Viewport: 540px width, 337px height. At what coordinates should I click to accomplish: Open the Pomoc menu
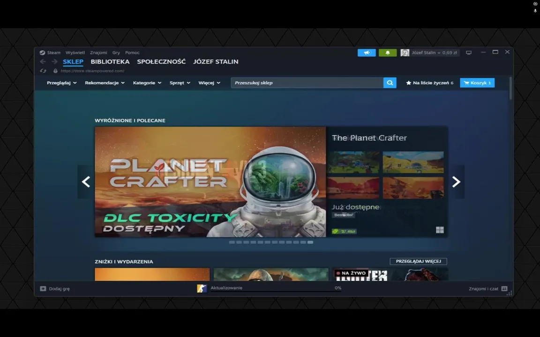(132, 52)
